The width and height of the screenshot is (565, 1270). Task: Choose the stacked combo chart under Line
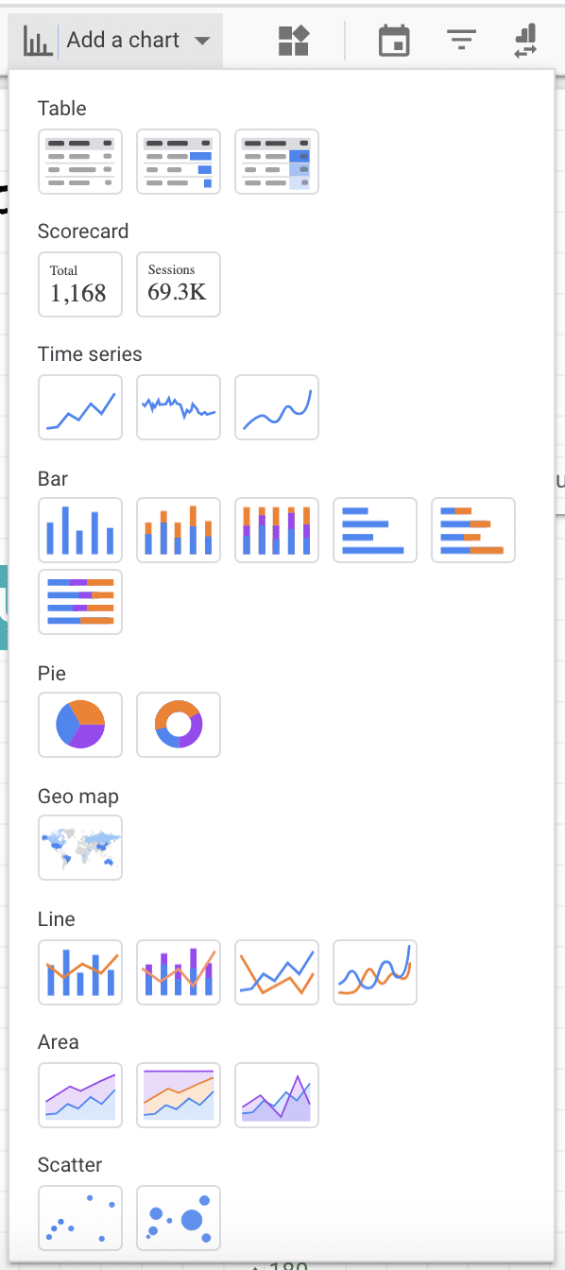(179, 971)
